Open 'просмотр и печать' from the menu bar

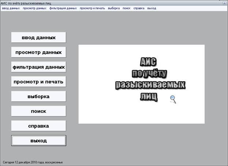click(92, 8)
